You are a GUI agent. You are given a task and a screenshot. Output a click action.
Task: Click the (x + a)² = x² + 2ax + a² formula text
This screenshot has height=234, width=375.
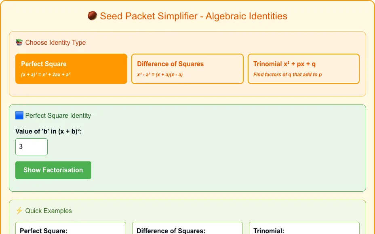[46, 75]
